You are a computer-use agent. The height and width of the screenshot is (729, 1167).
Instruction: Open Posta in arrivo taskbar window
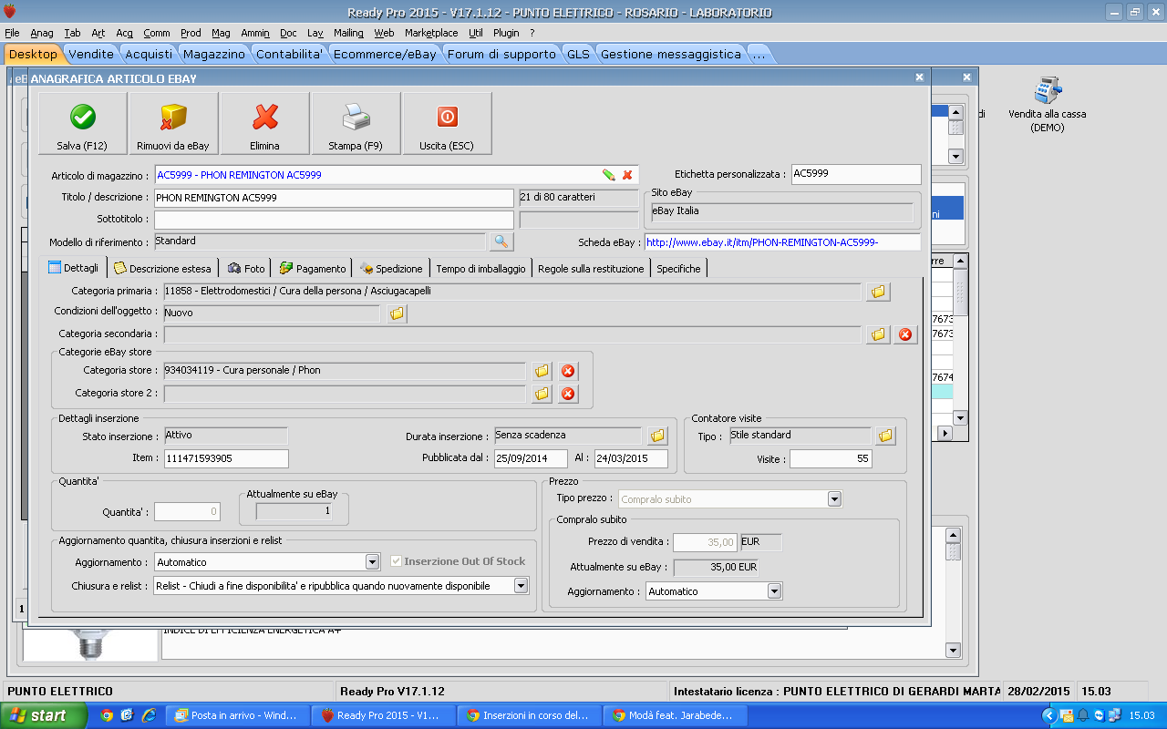pyautogui.click(x=239, y=715)
